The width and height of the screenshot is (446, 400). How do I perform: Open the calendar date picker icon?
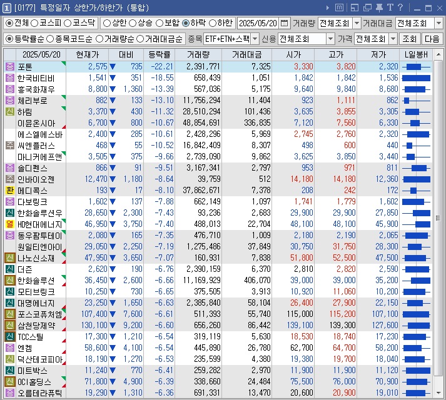(x=284, y=23)
